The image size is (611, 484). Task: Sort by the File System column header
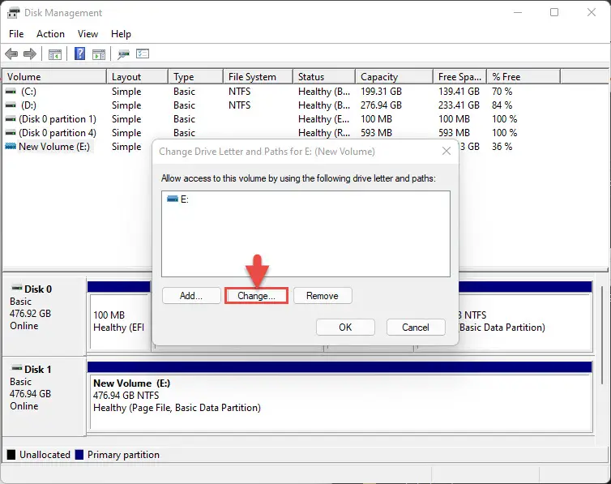point(258,77)
